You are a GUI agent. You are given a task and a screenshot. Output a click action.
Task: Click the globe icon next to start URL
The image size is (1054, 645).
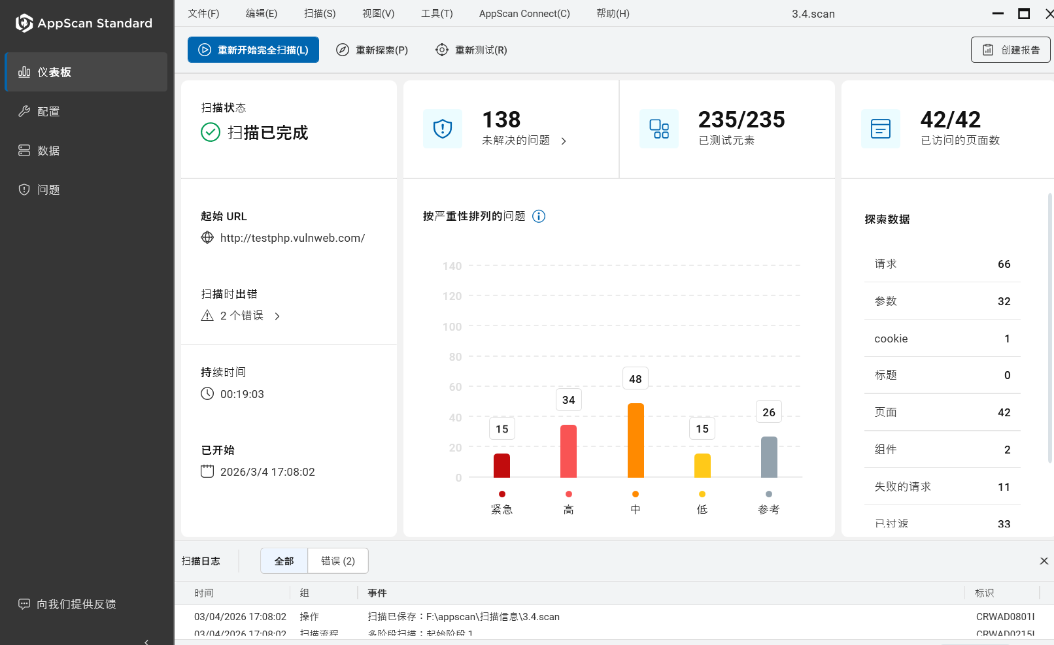207,237
